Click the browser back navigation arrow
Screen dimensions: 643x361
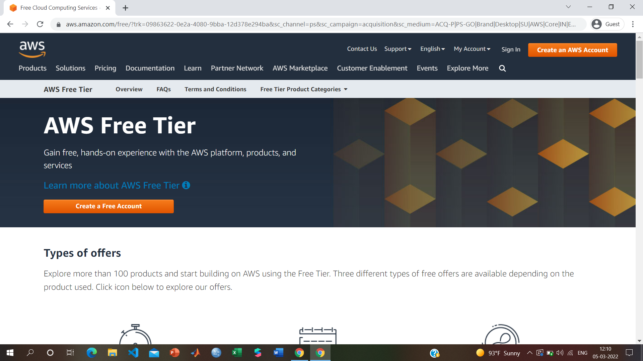(10, 23)
